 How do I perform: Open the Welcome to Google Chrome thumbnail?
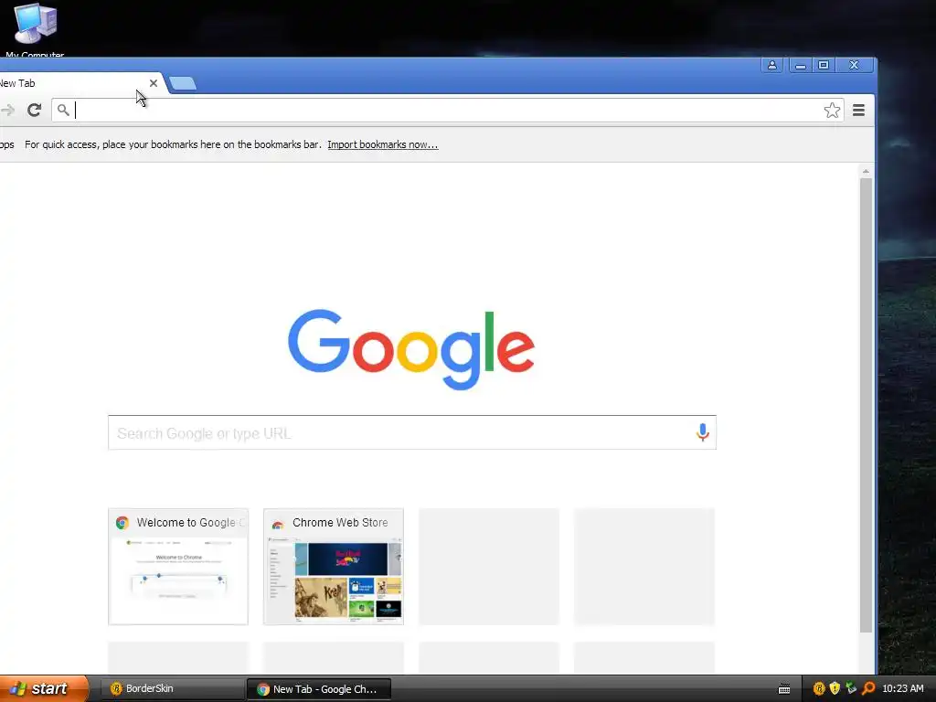tap(178, 567)
